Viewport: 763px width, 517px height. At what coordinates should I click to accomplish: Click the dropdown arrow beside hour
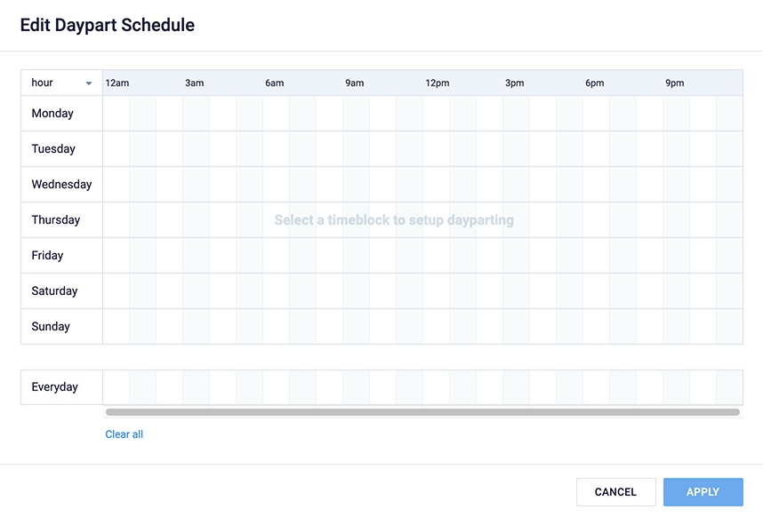89,84
